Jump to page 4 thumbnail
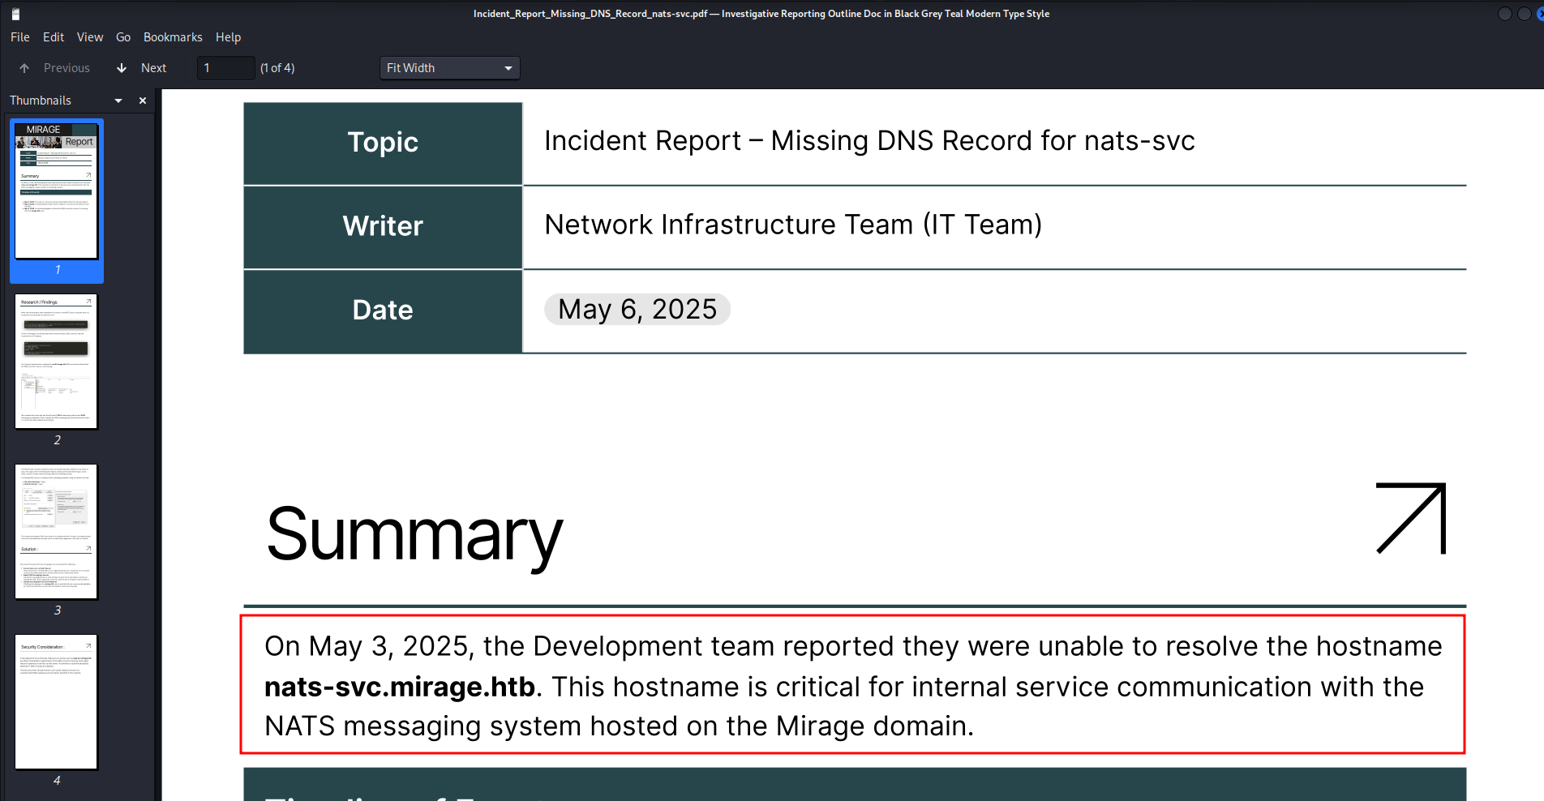 (x=56, y=702)
